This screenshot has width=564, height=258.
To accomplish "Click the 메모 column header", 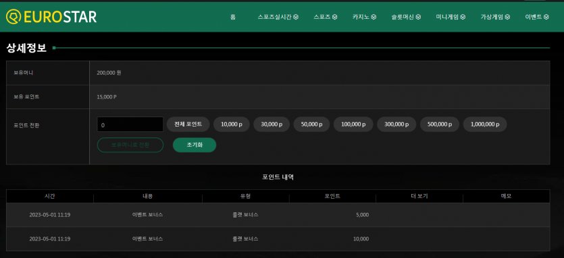I will [x=506, y=196].
